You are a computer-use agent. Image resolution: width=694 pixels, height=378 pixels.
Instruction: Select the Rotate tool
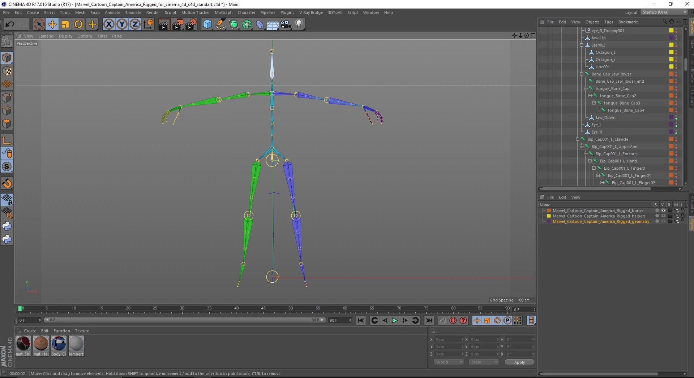pyautogui.click(x=78, y=24)
